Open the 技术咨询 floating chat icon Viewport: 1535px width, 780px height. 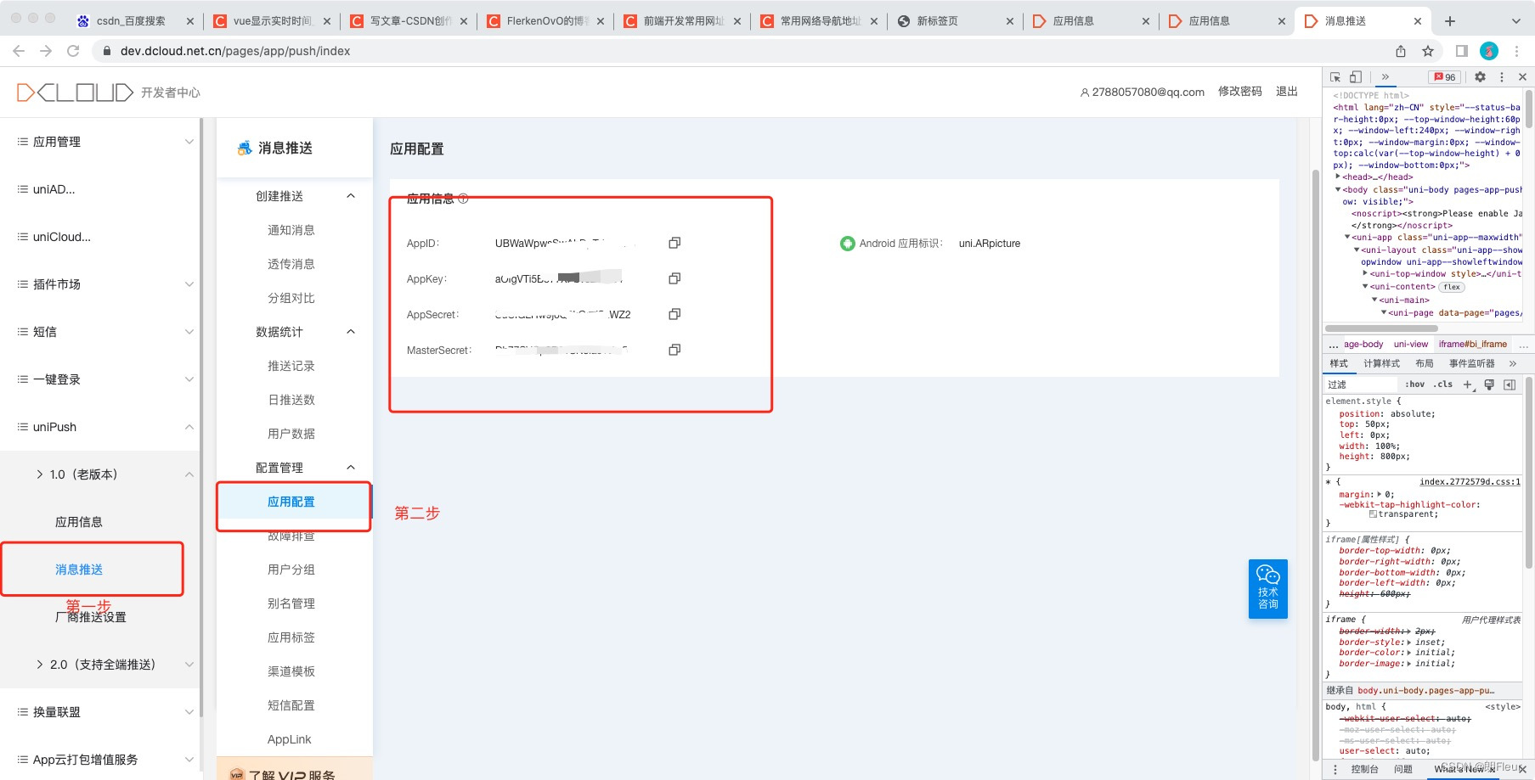coord(1267,587)
